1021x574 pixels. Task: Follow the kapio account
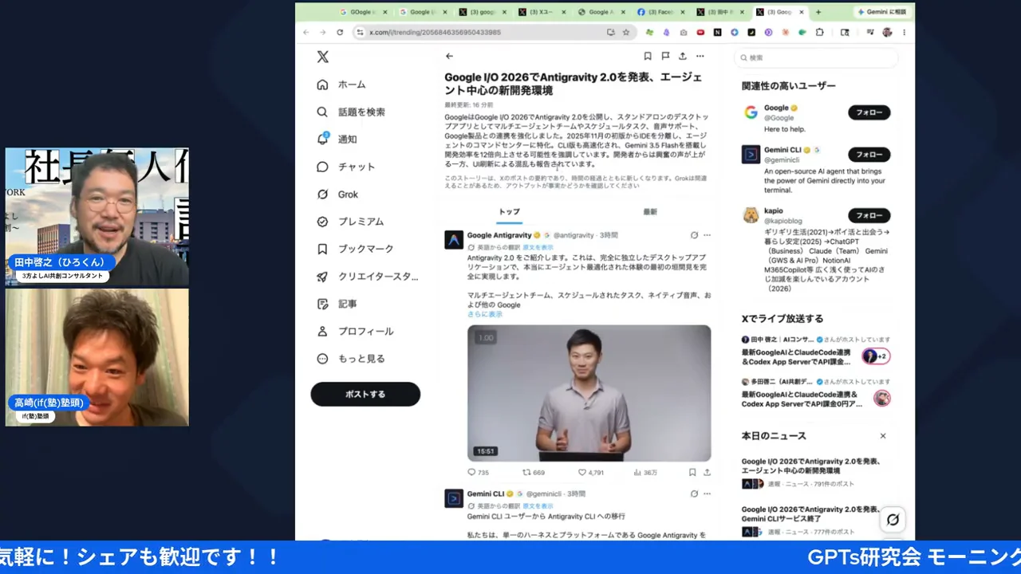[869, 215]
